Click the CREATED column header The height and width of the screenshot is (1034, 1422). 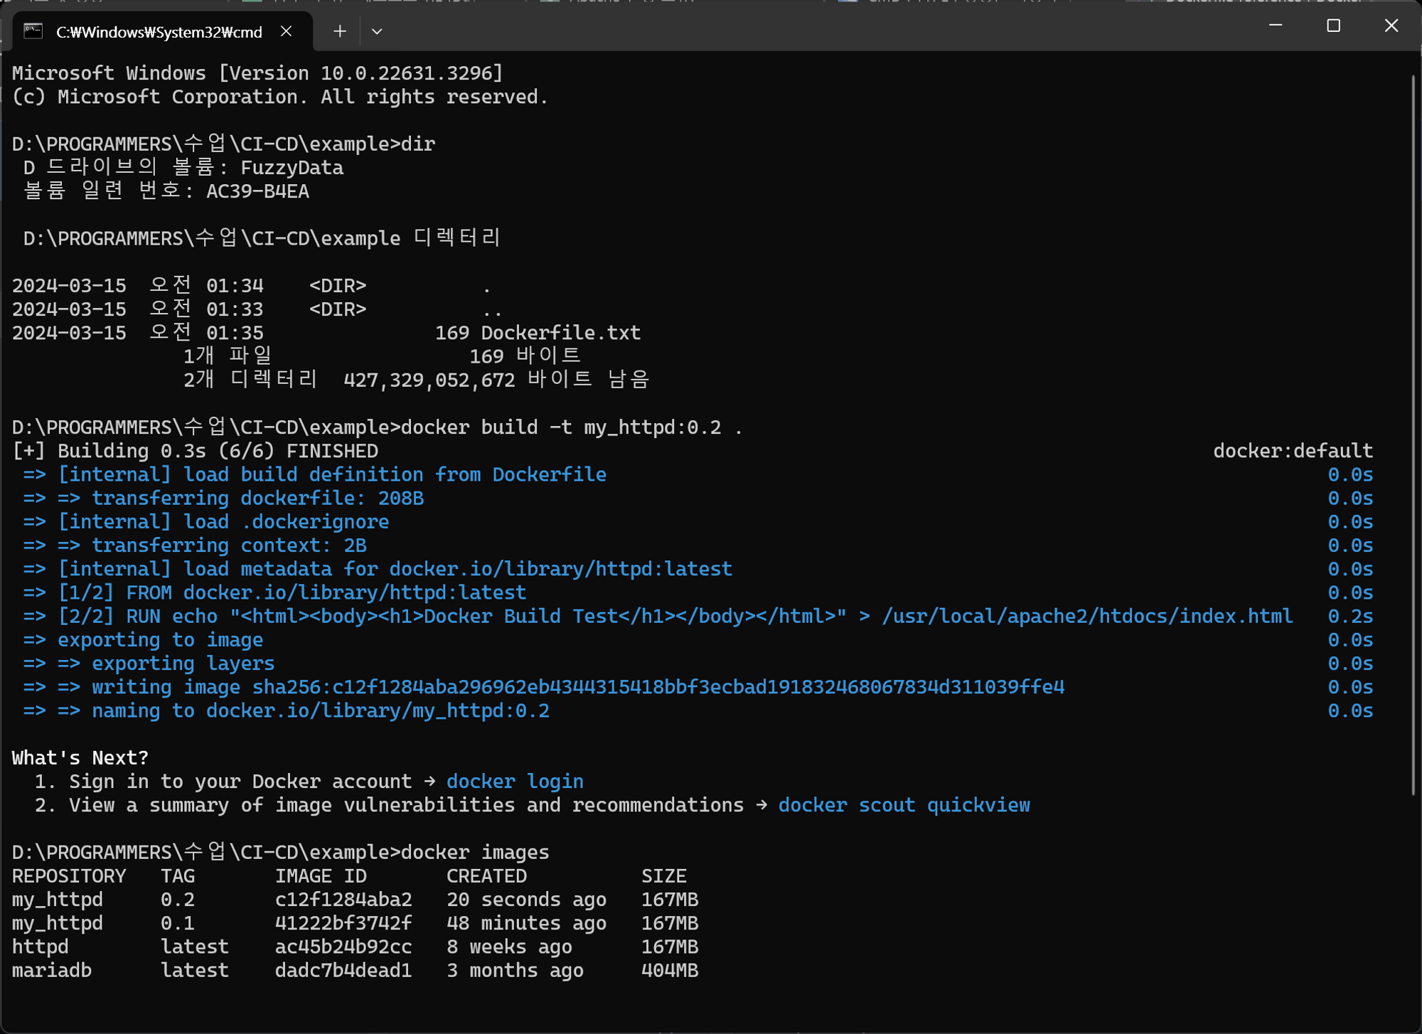click(486, 876)
